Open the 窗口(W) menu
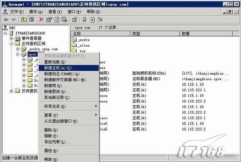Screen dimensions: 241x162 click(x=74, y=12)
